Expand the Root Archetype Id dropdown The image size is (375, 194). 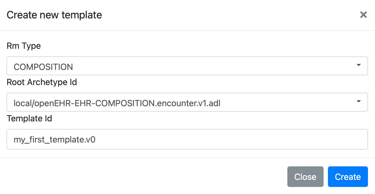(187, 102)
